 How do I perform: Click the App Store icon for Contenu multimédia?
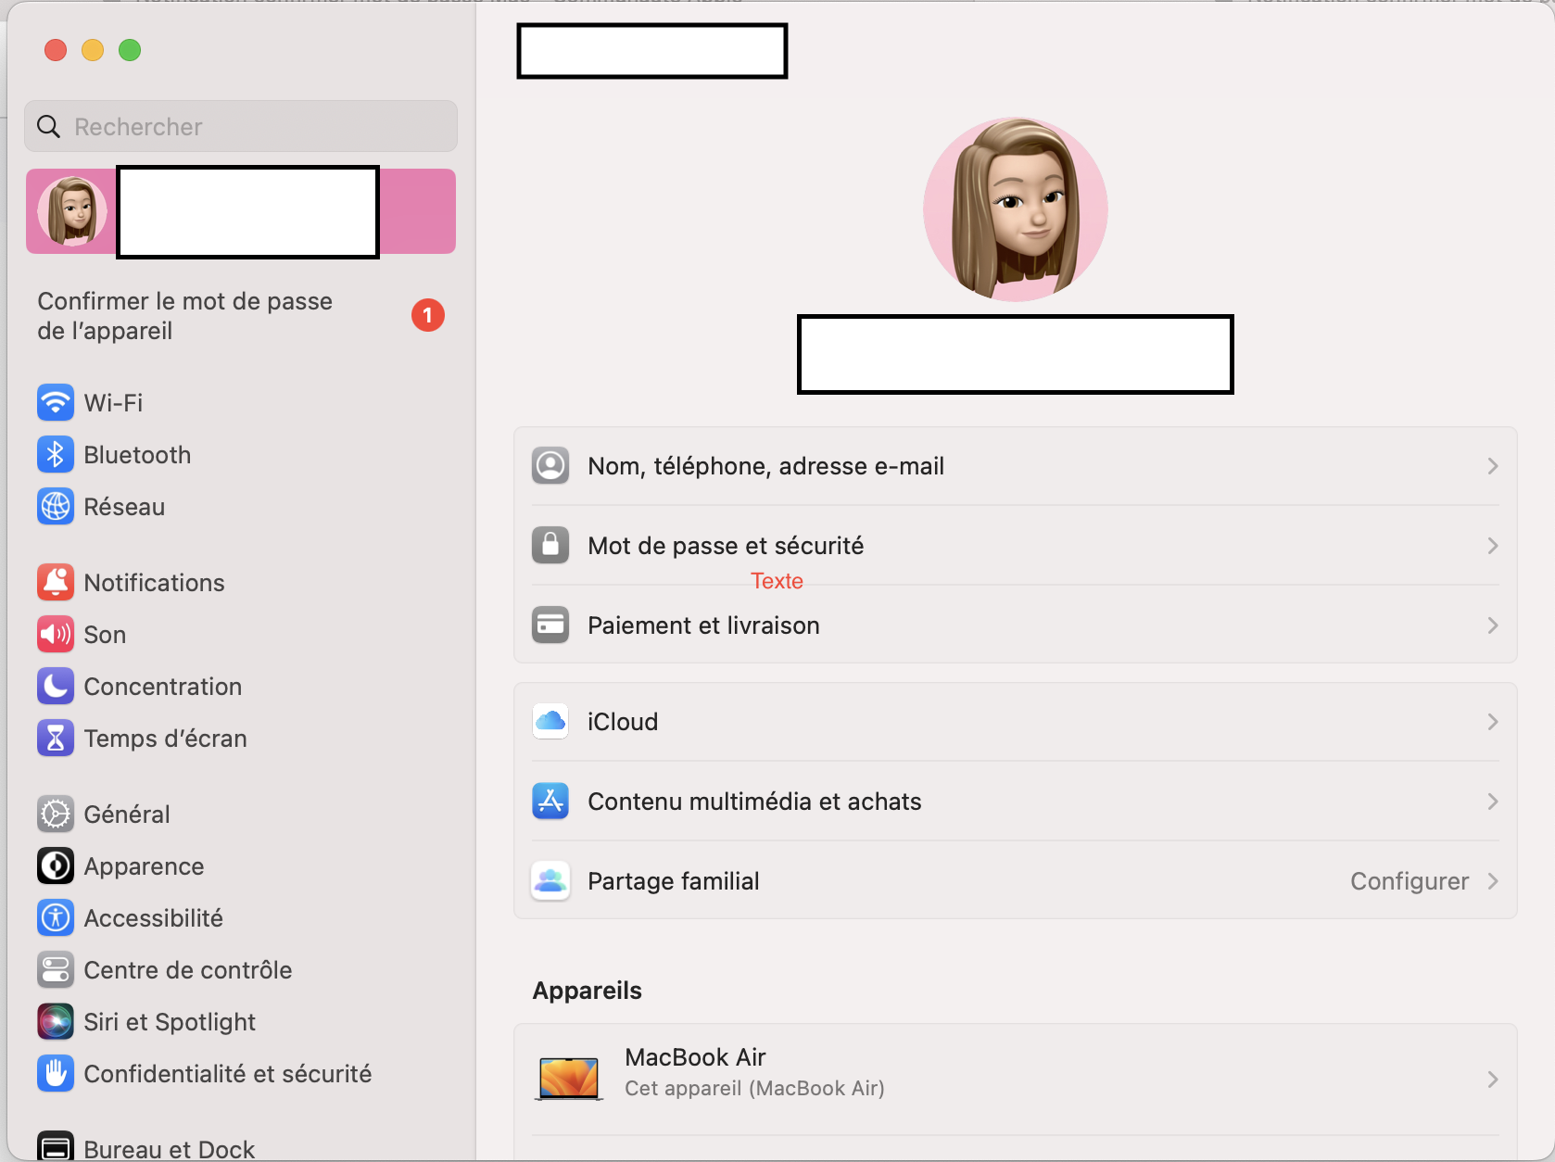tap(550, 801)
